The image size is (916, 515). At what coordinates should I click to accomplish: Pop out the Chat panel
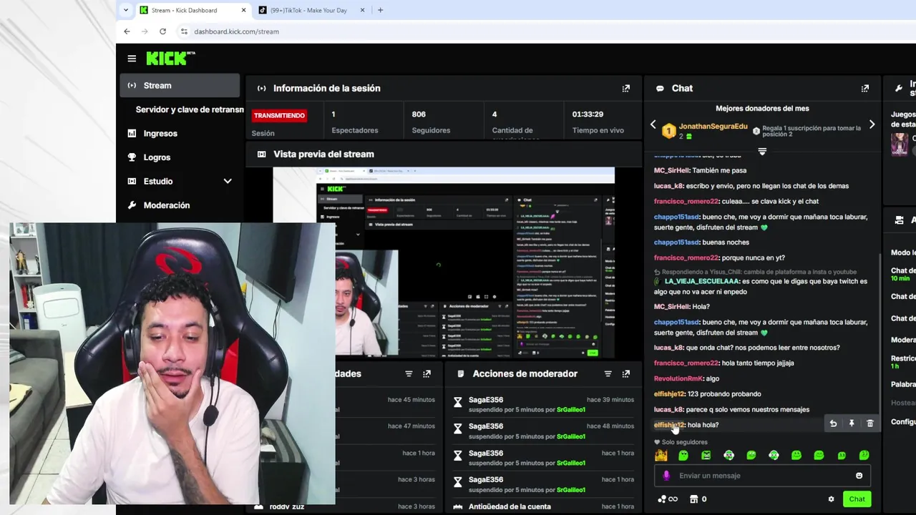864,88
